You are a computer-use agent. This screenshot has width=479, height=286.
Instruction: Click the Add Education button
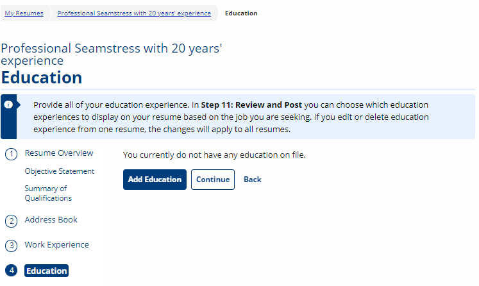pos(155,180)
